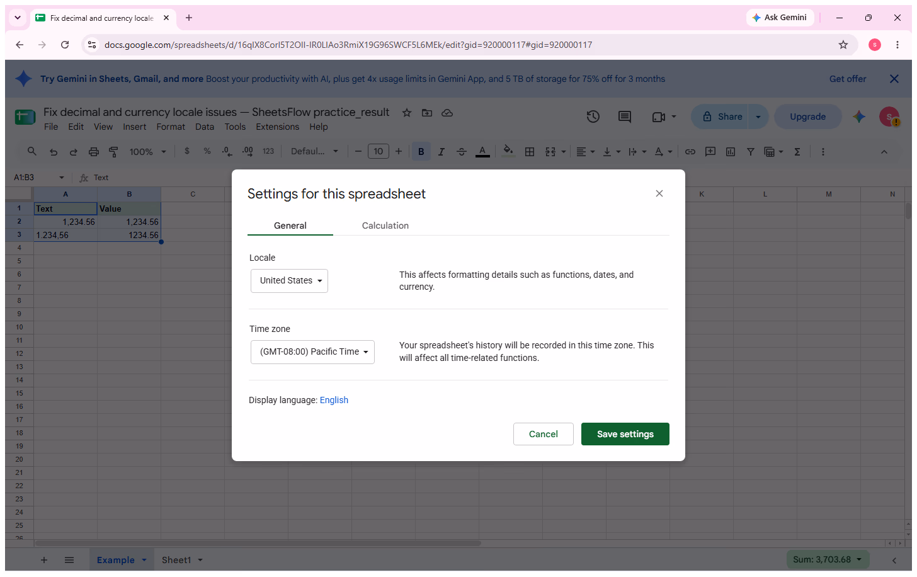Open the Format menu
Image resolution: width=917 pixels, height=577 pixels.
click(171, 127)
